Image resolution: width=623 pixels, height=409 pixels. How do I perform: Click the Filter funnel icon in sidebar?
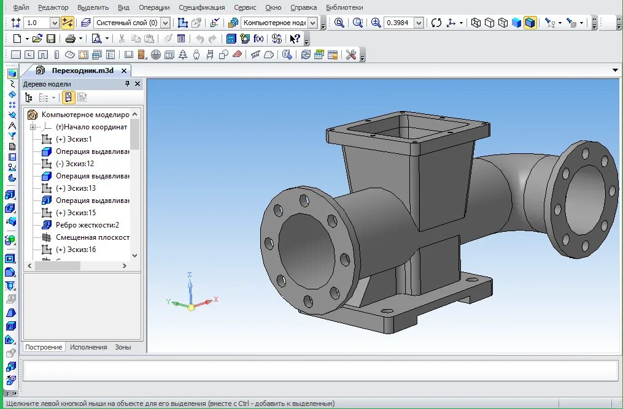click(12, 136)
